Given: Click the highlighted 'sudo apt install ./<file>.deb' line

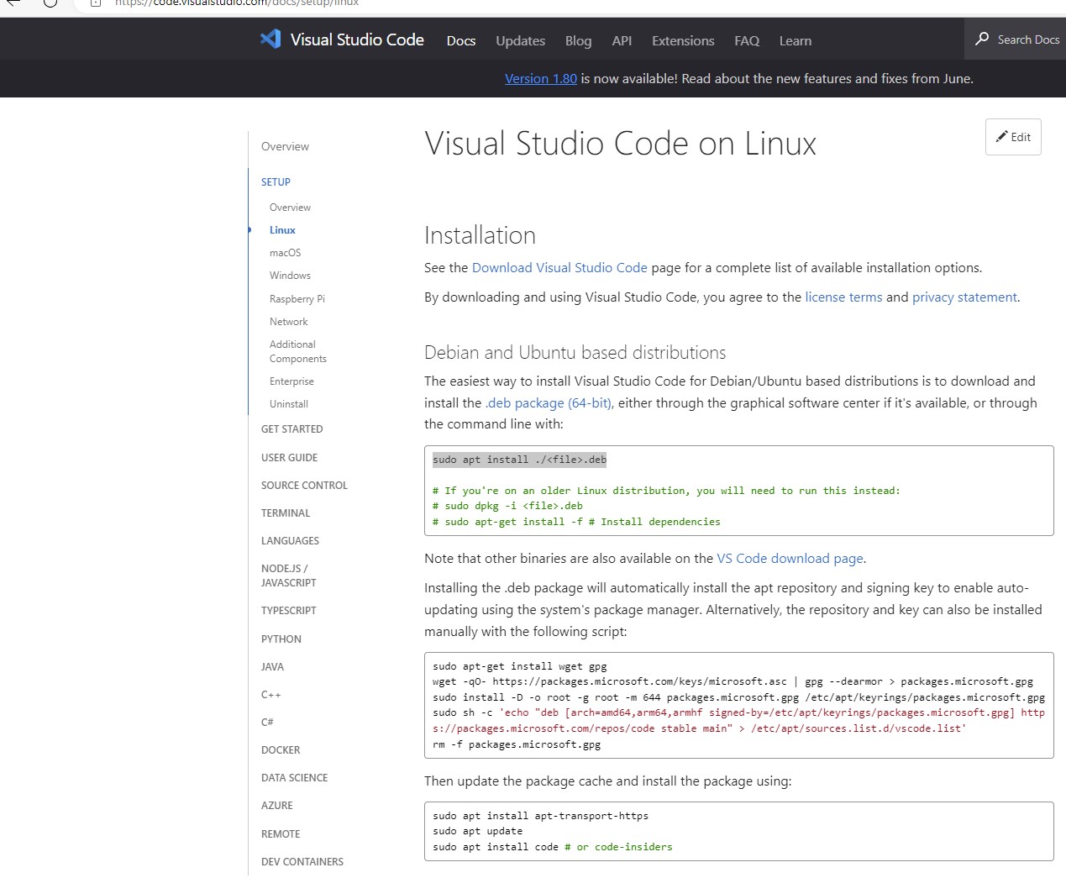Looking at the screenshot, I should (519, 460).
